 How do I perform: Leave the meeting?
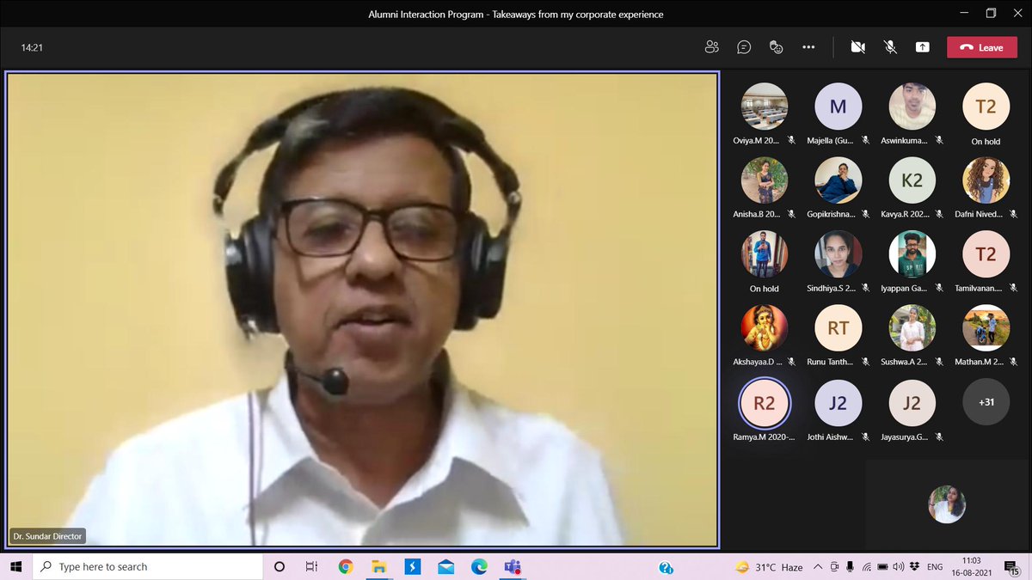click(x=982, y=47)
